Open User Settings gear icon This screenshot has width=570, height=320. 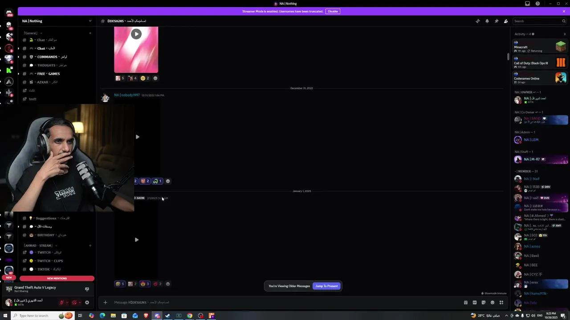click(87, 303)
